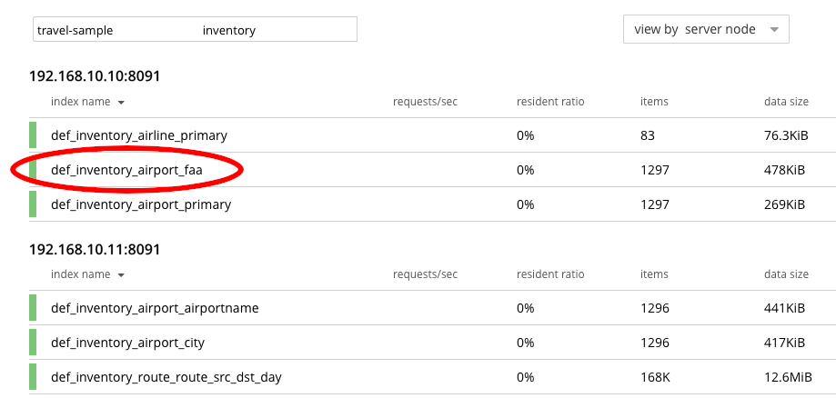Screen dimensions: 836x398
Task: Open the view by server node dropdown
Action: pos(705,29)
